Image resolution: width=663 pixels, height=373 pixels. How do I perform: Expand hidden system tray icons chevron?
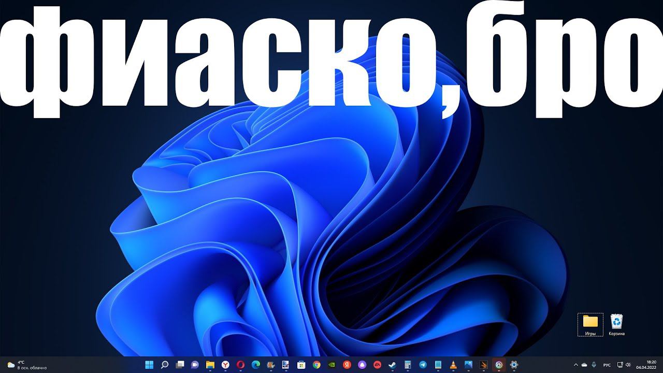coord(575,365)
